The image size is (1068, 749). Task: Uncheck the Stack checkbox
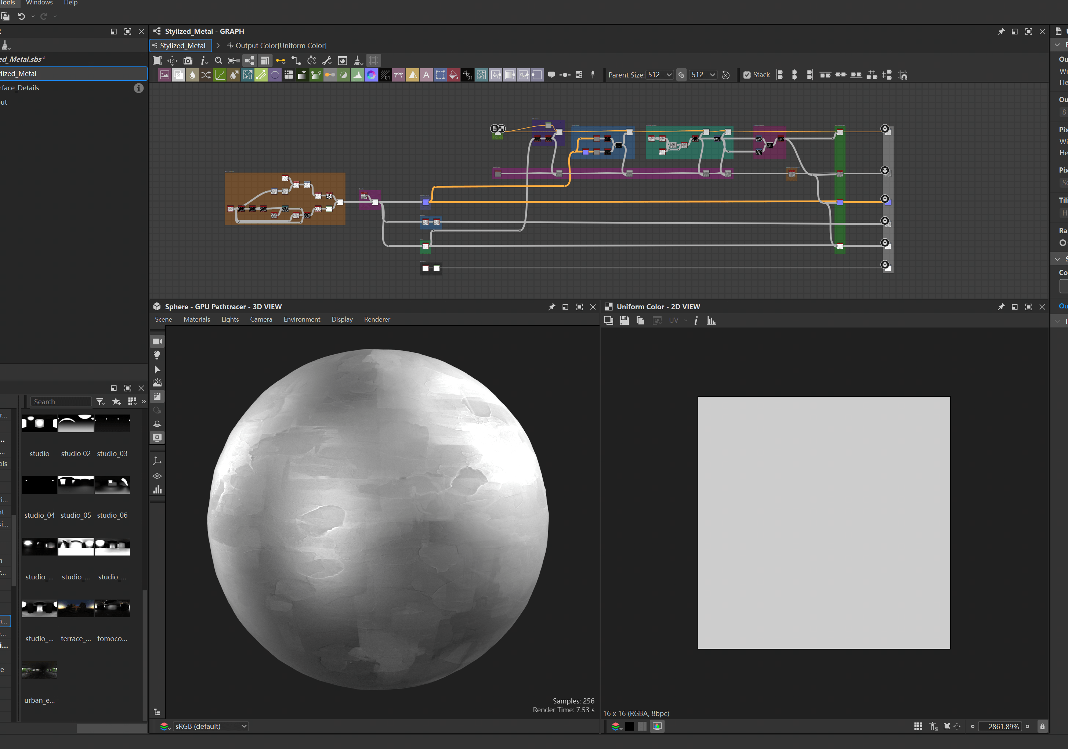coord(747,75)
